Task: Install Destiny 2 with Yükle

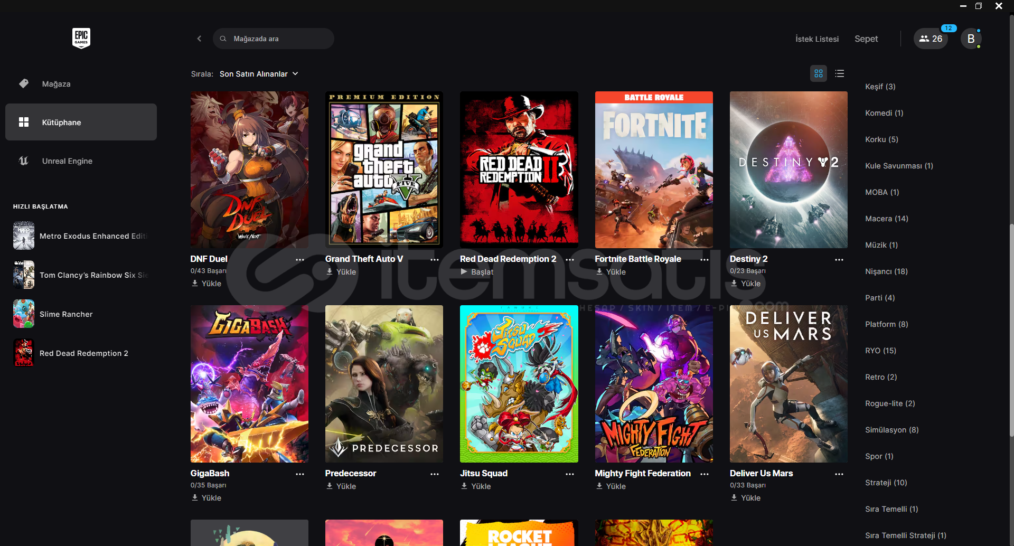Action: (x=746, y=284)
